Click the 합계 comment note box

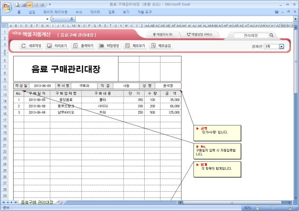217,169
